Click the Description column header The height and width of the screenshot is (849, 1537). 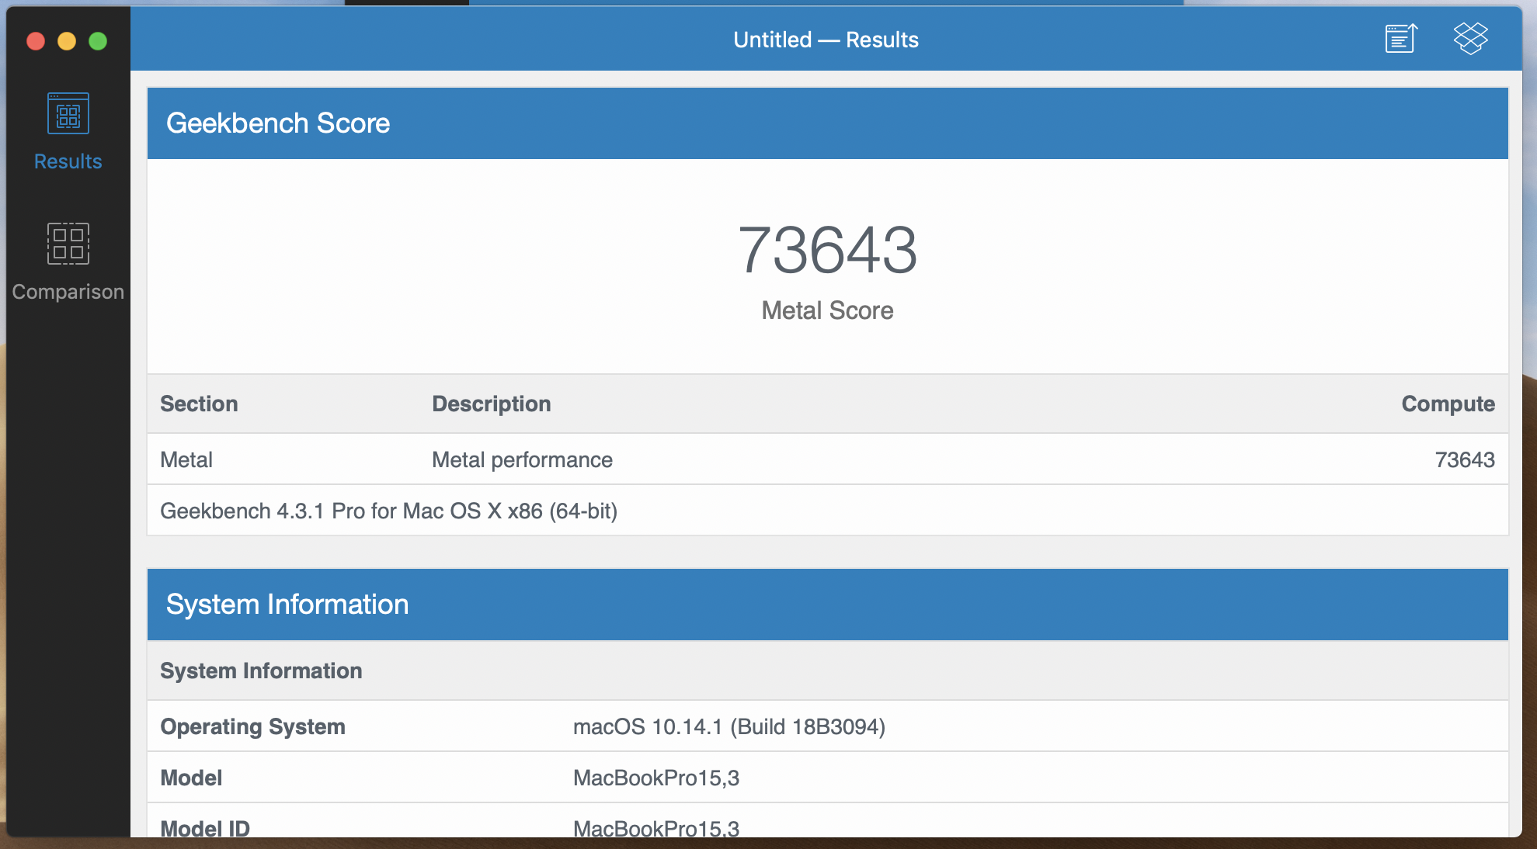491,404
